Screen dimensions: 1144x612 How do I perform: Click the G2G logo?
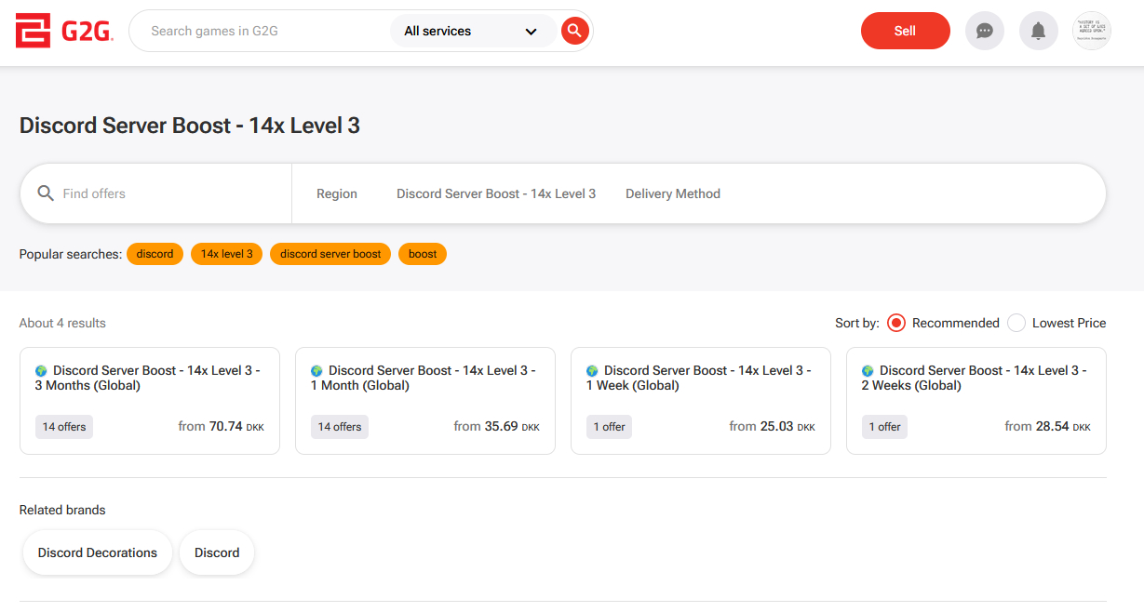(64, 31)
